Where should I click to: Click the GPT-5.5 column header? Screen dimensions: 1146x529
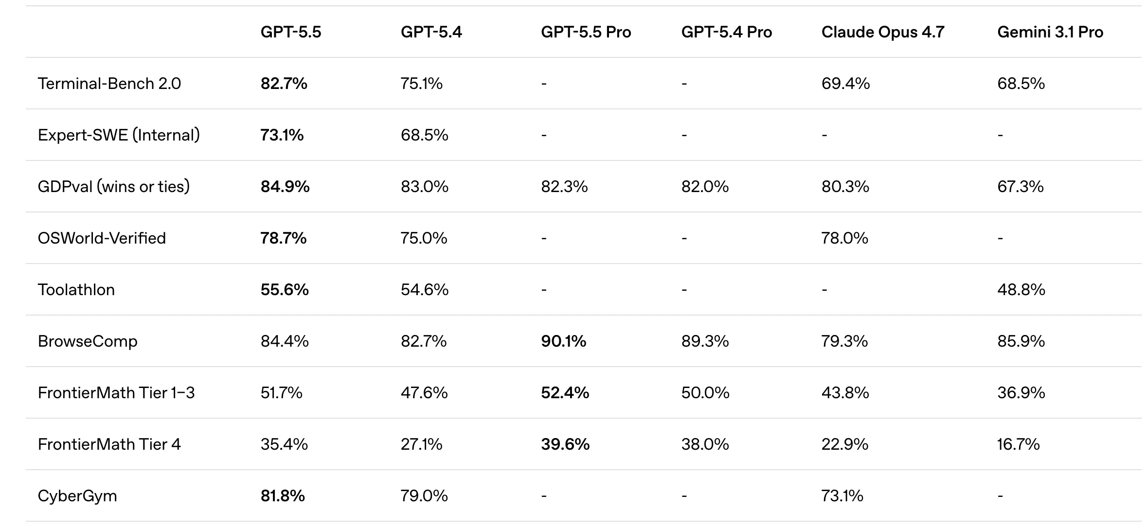(290, 32)
